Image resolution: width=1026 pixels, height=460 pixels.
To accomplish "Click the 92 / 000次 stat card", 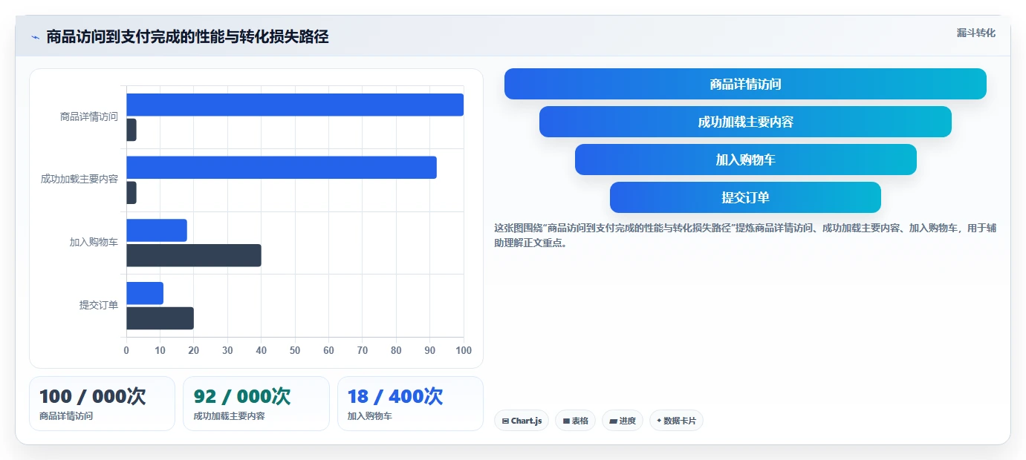I will coord(256,404).
